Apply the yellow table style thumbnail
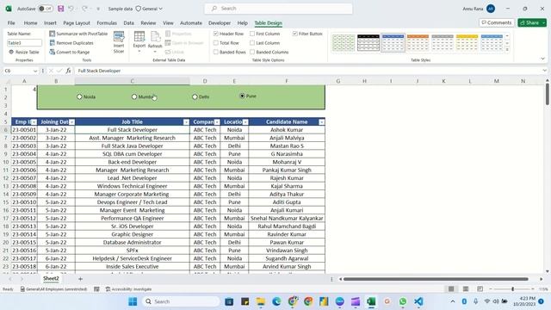The height and width of the screenshot is (310, 551). (467, 42)
